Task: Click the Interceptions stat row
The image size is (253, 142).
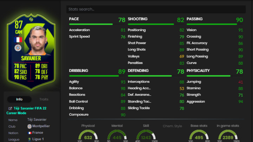Action: coord(156,82)
